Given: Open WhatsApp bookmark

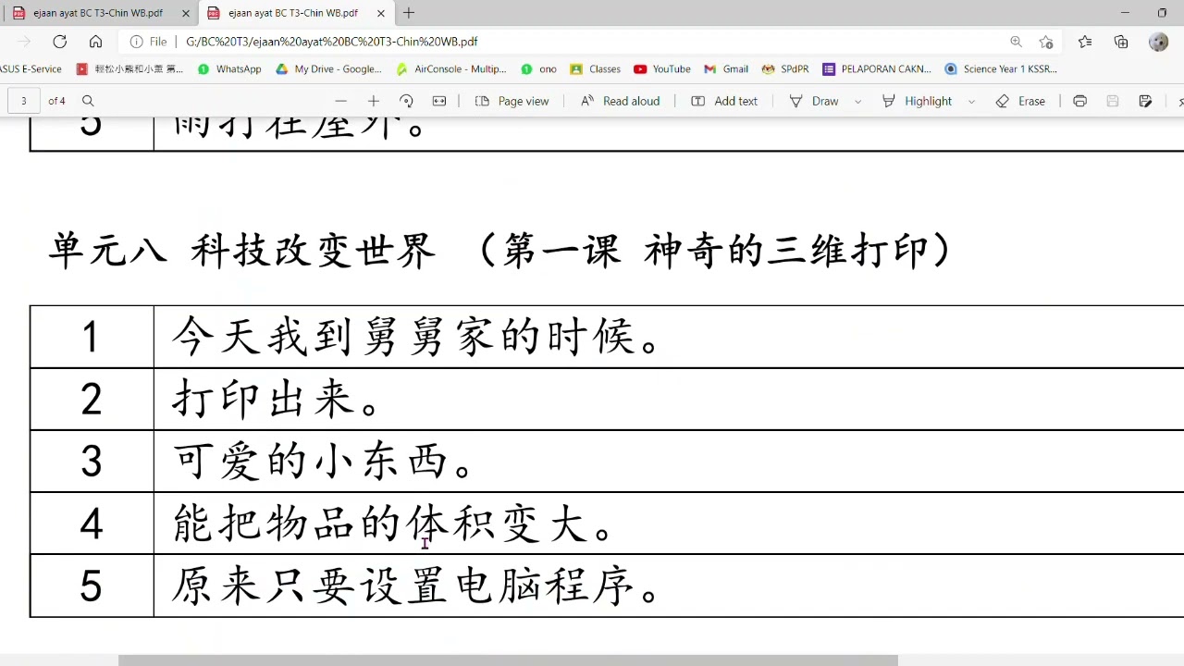Looking at the screenshot, I should [x=229, y=68].
